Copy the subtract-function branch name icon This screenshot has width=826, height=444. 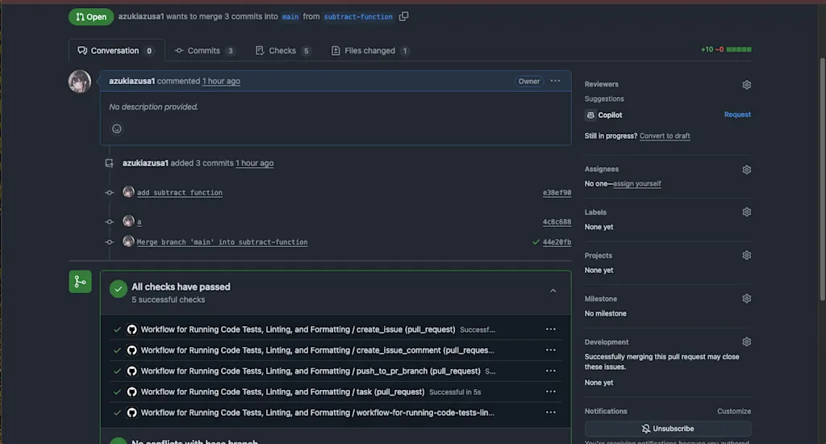403,16
